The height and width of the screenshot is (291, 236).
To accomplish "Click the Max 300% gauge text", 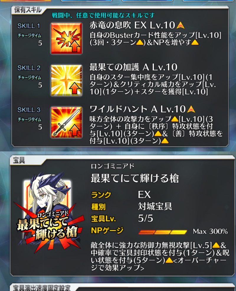I will (210, 232).
